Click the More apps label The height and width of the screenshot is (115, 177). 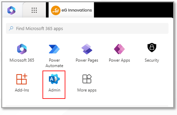[87, 90]
